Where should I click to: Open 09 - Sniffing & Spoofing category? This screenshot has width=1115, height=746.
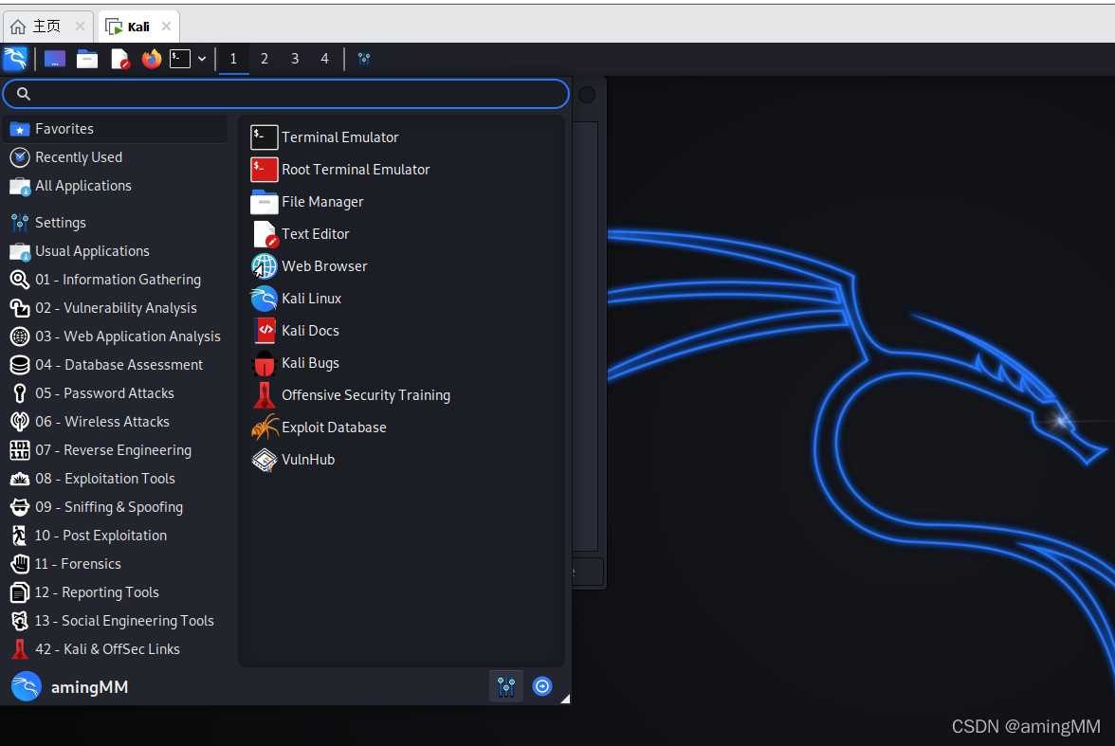[116, 507]
